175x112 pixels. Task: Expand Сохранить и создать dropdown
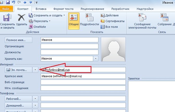64,15
